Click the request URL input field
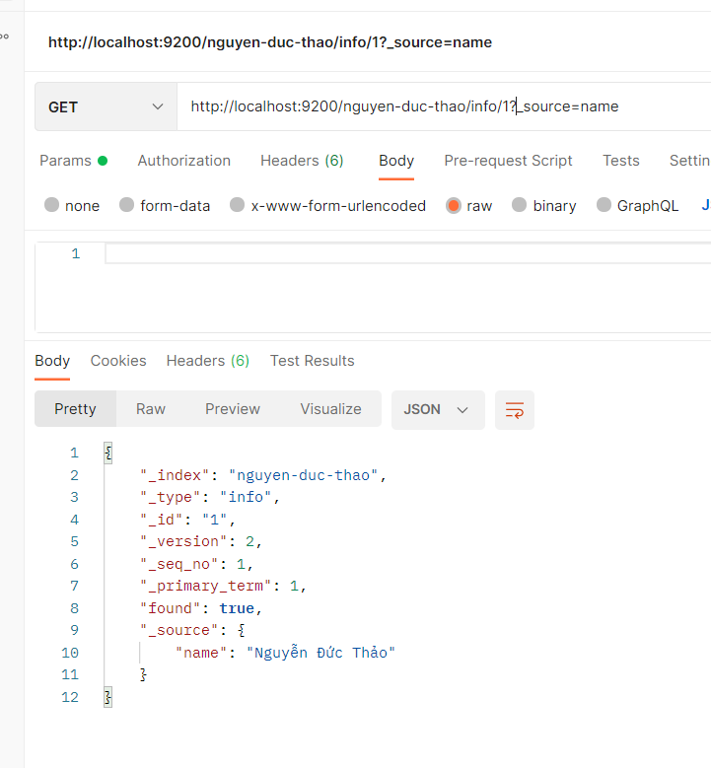 (x=444, y=106)
